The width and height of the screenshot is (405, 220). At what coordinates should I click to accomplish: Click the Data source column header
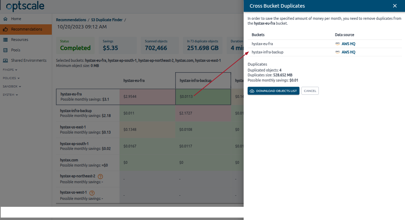click(x=345, y=35)
